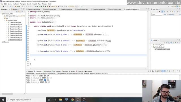Open the Outline view menu icon
Image resolution: width=181 pixels, height=102 pixels.
click(x=180, y=43)
